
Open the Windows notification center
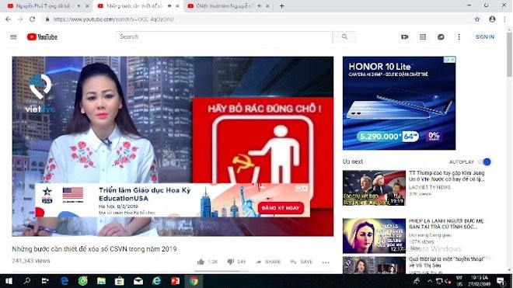tap(501, 281)
